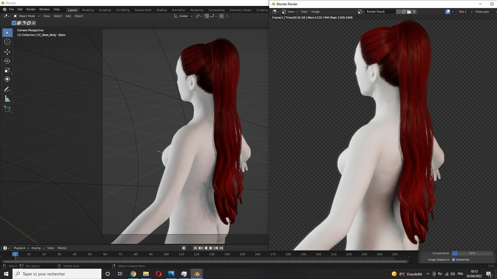Open the Edit menu
The width and height of the screenshot is (497, 279).
20,9
